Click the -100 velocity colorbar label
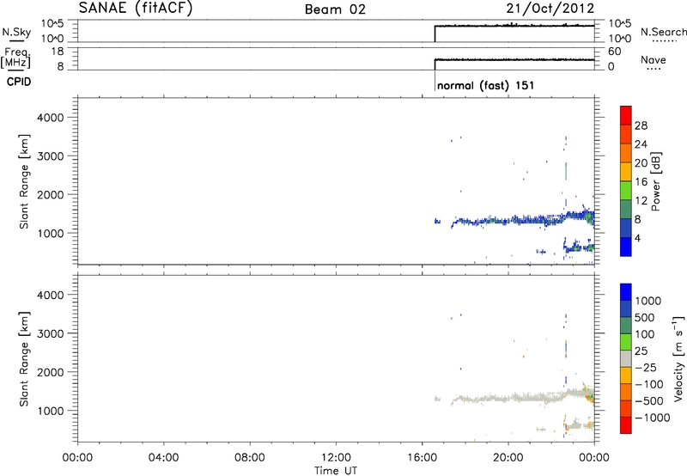 (649, 384)
